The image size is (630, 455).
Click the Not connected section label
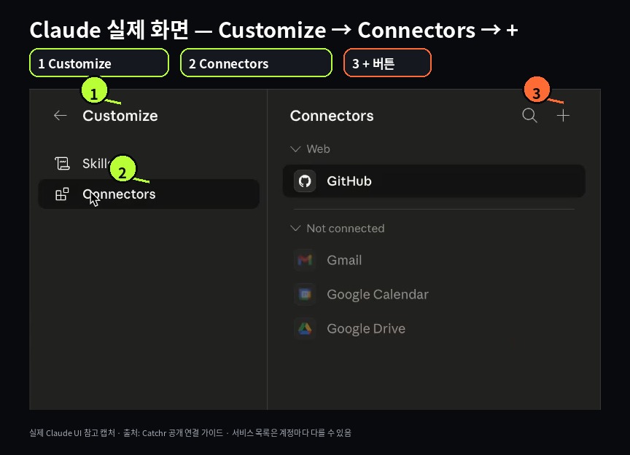pos(346,229)
